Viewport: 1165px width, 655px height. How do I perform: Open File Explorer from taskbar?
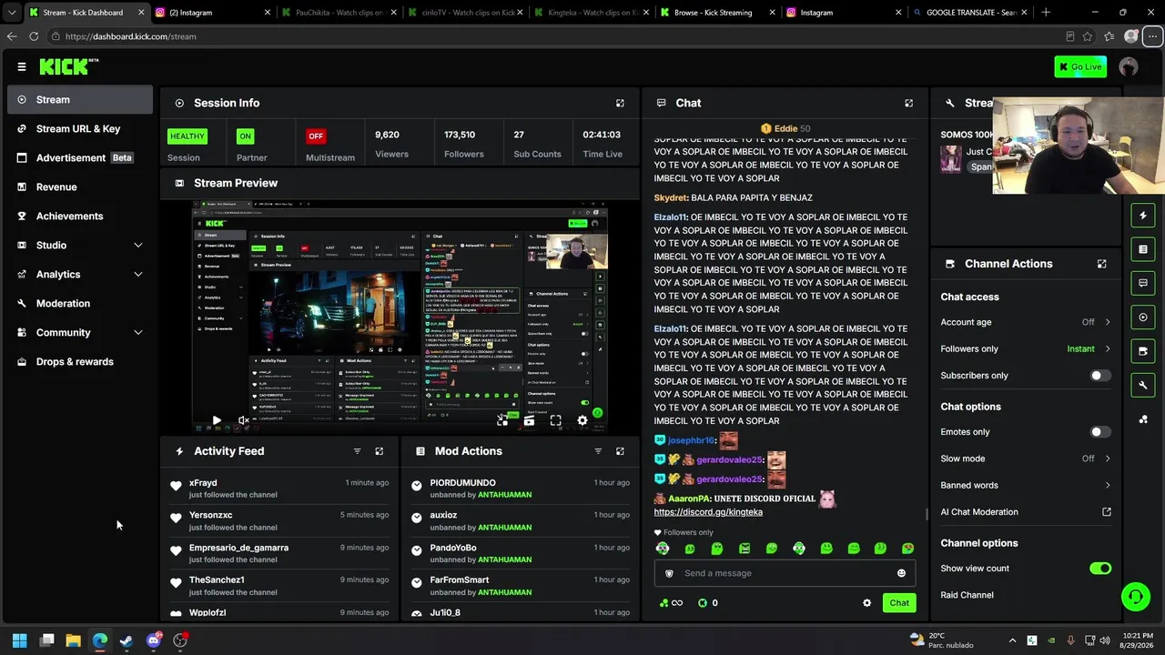click(74, 640)
